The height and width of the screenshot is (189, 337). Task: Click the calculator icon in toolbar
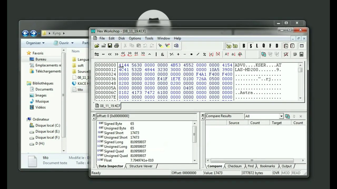click(x=301, y=54)
